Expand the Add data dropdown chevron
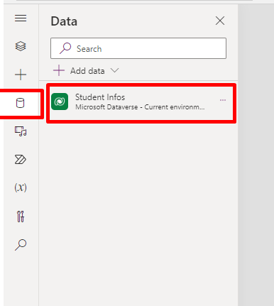The width and height of the screenshot is (274, 306). pyautogui.click(x=115, y=70)
